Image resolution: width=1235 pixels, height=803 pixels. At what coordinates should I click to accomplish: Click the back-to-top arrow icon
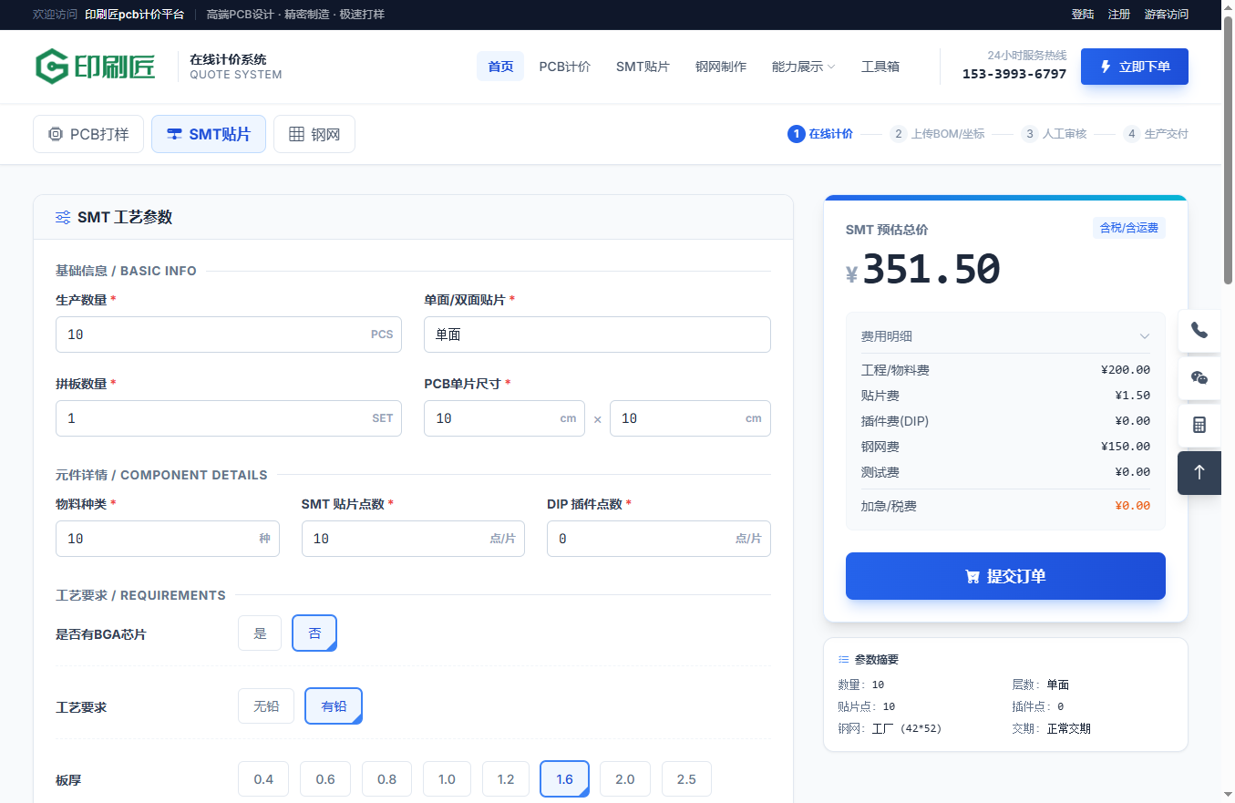pyautogui.click(x=1199, y=473)
